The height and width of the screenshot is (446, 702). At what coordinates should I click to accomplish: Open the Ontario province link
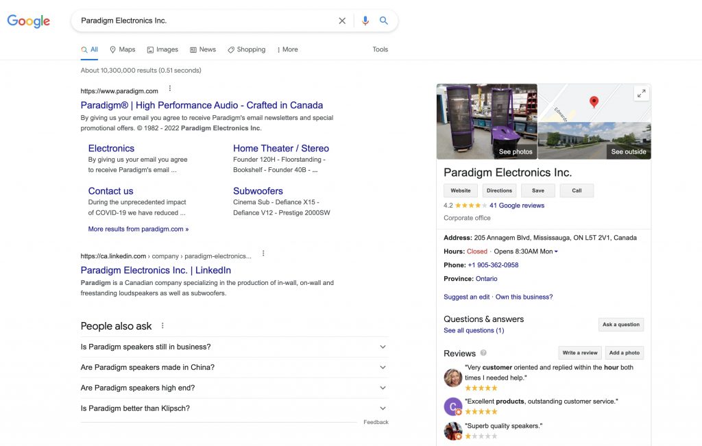486,279
